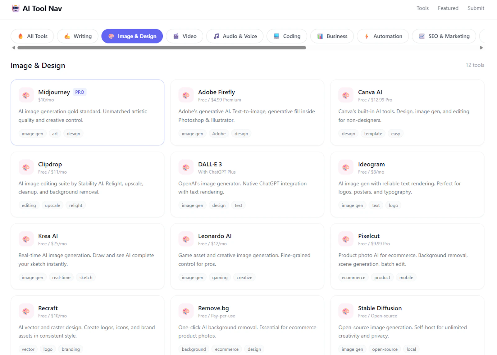The height and width of the screenshot is (355, 497).
Task: Open the Submit link in header
Action: coord(476,8)
